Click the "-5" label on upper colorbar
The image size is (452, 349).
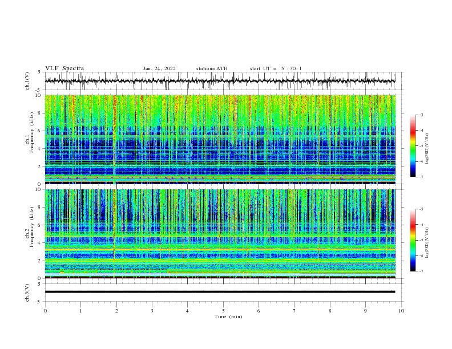tap(421, 146)
